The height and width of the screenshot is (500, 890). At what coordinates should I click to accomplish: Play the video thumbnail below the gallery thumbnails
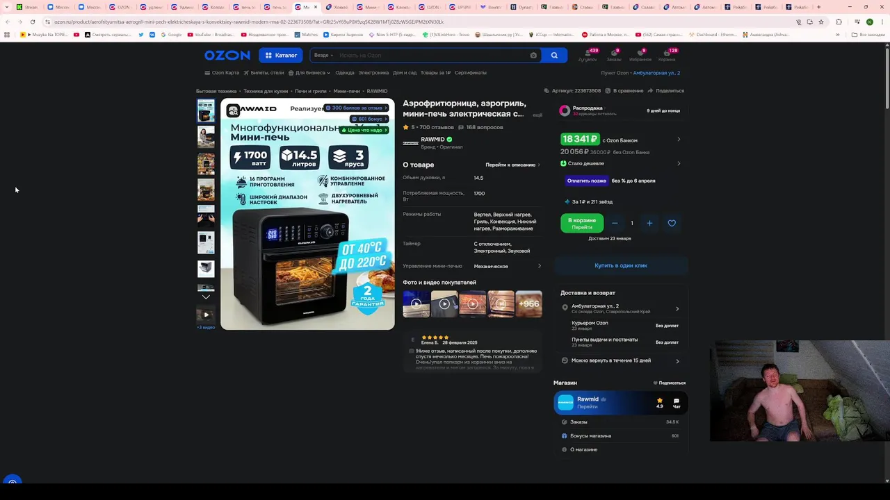point(206,315)
